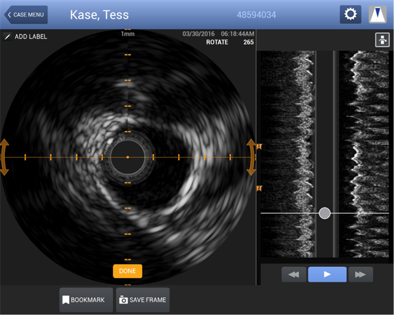This screenshot has width=394, height=315.
Task: Click the patient name Kase, Tess
Action: click(x=99, y=15)
